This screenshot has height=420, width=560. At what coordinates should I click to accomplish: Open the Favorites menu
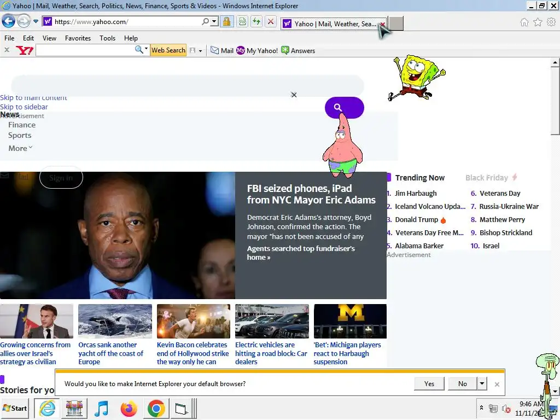point(78,38)
